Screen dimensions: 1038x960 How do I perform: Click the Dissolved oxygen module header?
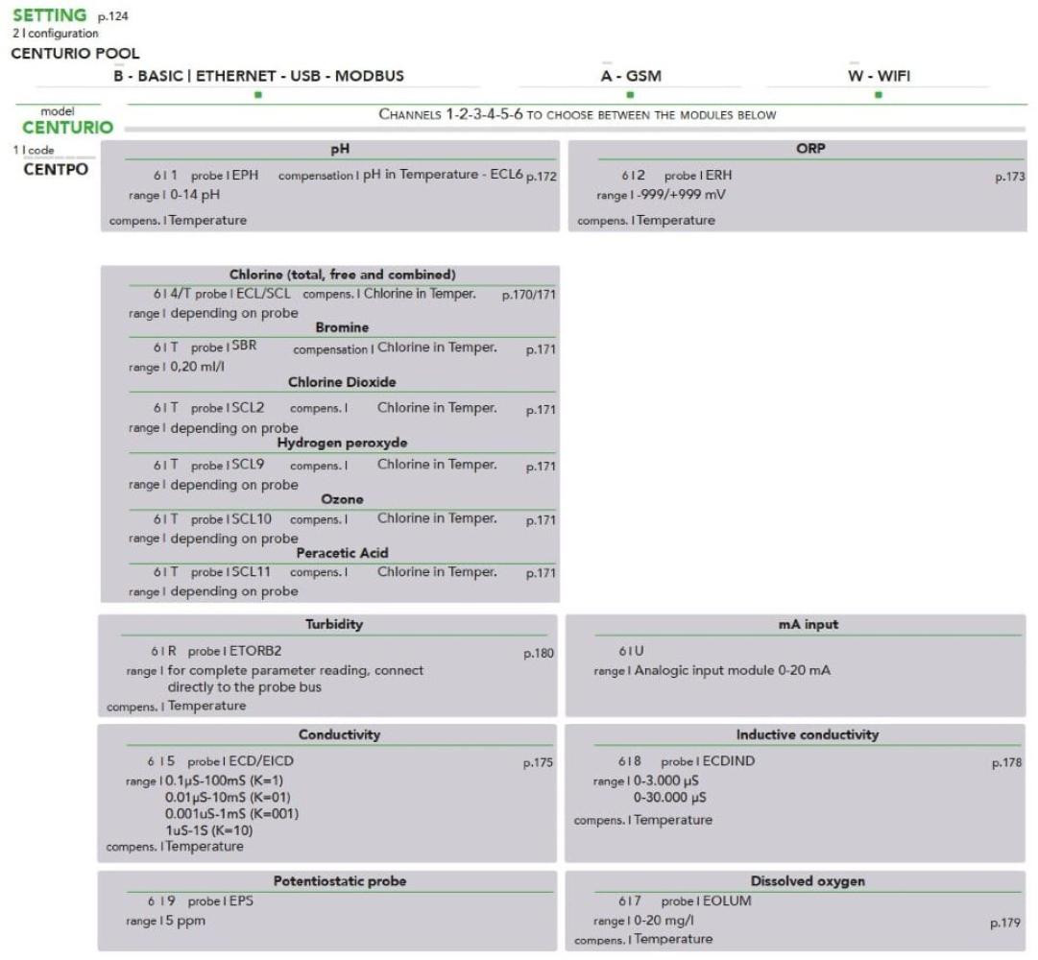click(x=808, y=881)
